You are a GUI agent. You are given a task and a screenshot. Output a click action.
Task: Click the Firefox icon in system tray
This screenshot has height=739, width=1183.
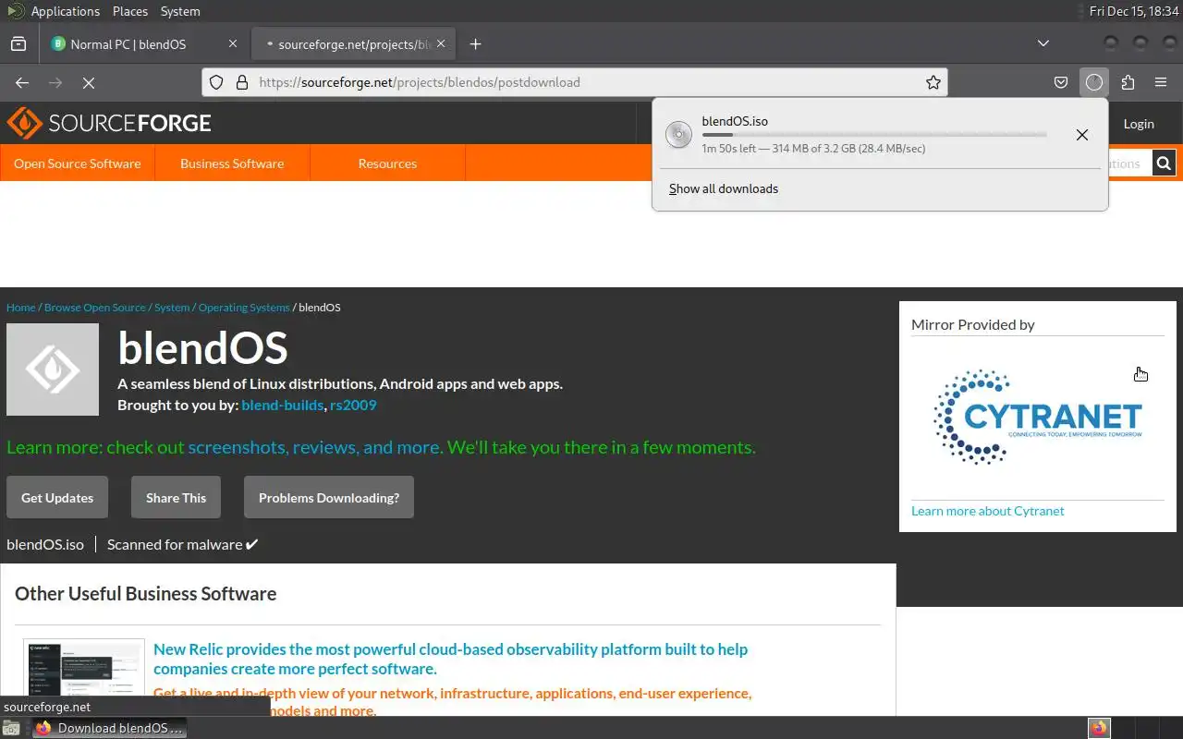pyautogui.click(x=1099, y=728)
